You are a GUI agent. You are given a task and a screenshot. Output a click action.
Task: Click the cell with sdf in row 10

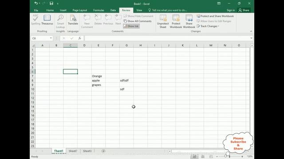point(126,89)
